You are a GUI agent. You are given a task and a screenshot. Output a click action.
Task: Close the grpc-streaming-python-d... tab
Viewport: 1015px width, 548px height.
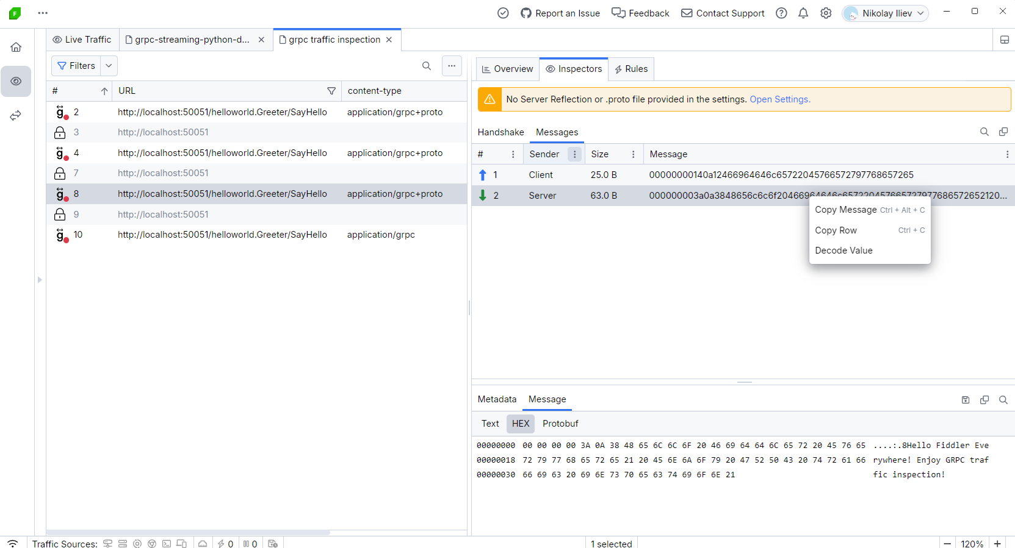261,40
